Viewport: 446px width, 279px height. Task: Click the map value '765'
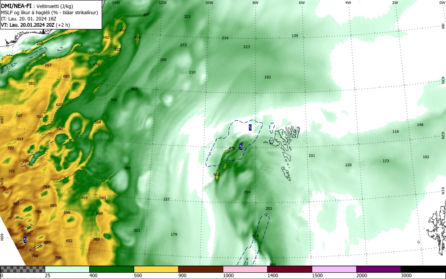tap(46, 187)
